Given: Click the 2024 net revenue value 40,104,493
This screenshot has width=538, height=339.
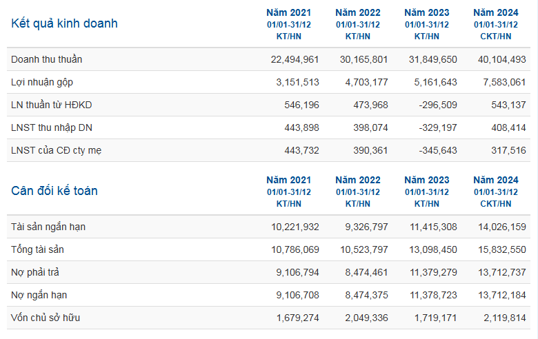Looking at the screenshot, I should pyautogui.click(x=501, y=59).
